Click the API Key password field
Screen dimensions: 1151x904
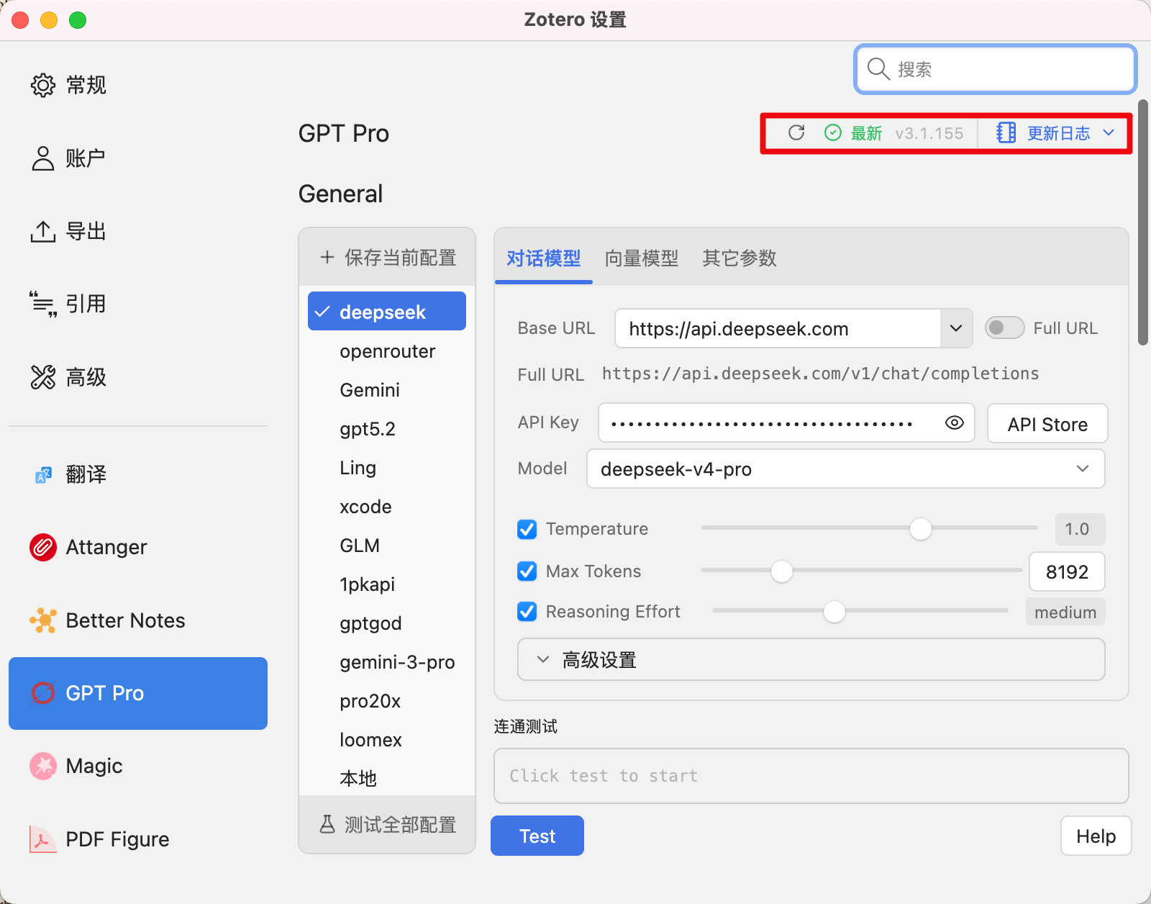coord(786,422)
